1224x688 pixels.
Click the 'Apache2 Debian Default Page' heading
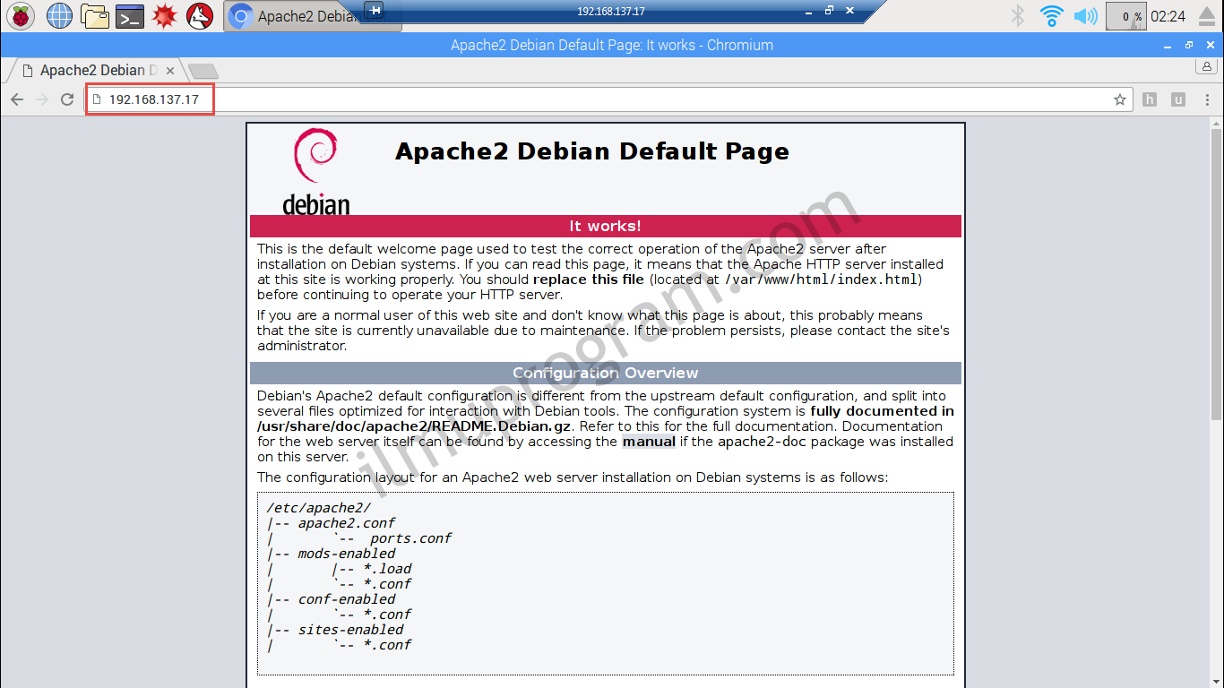(592, 151)
